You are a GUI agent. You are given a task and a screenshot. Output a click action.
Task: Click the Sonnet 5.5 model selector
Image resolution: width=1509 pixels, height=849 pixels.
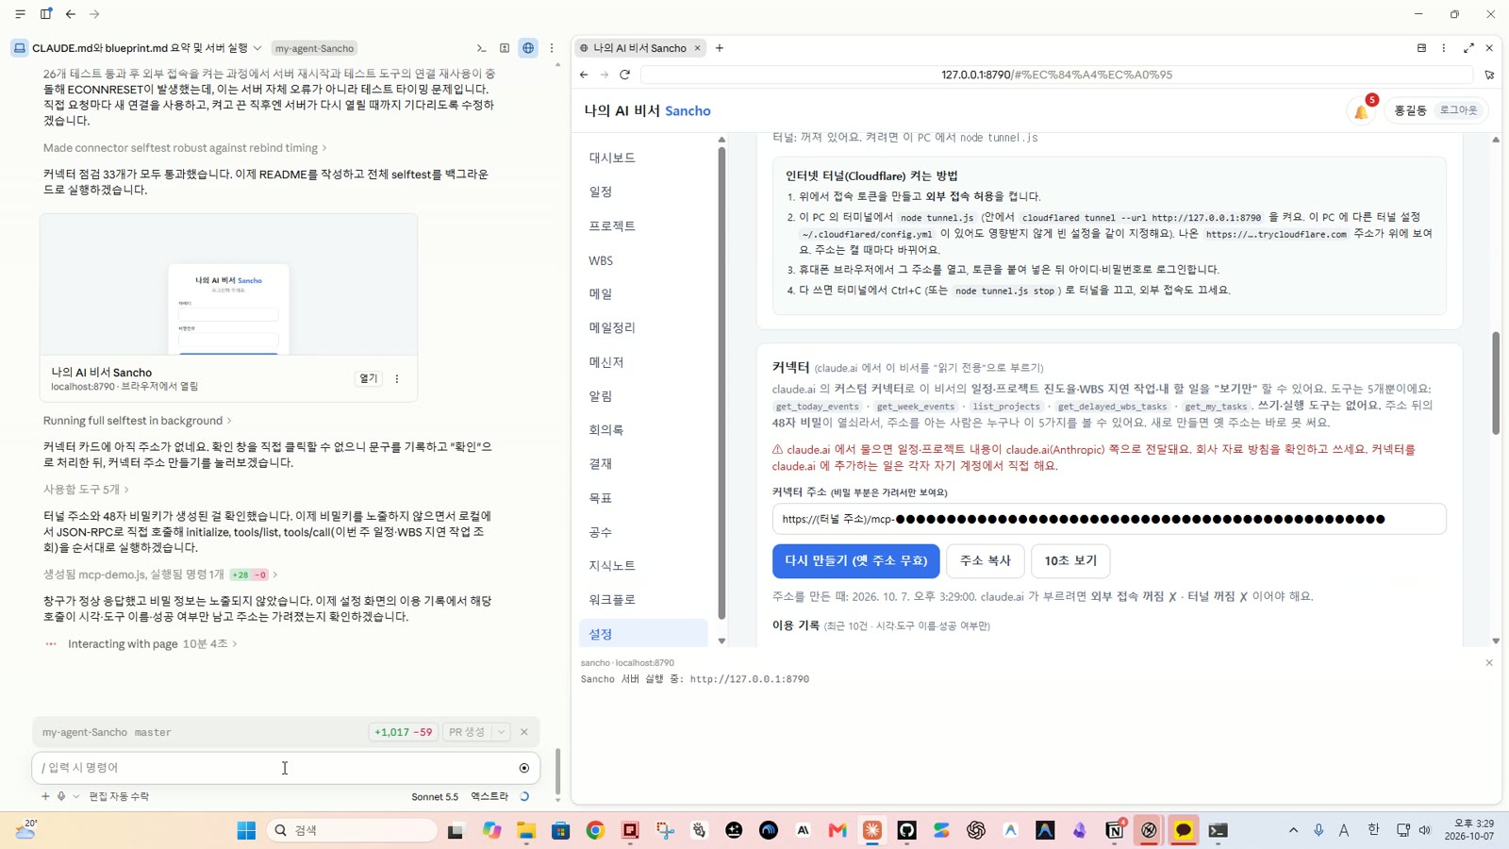(435, 797)
